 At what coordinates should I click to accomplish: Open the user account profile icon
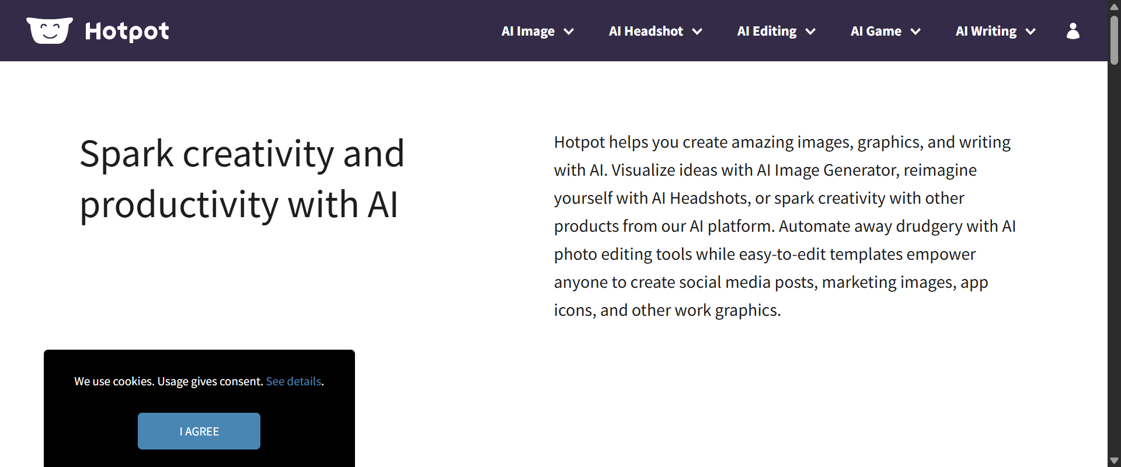coord(1073,31)
